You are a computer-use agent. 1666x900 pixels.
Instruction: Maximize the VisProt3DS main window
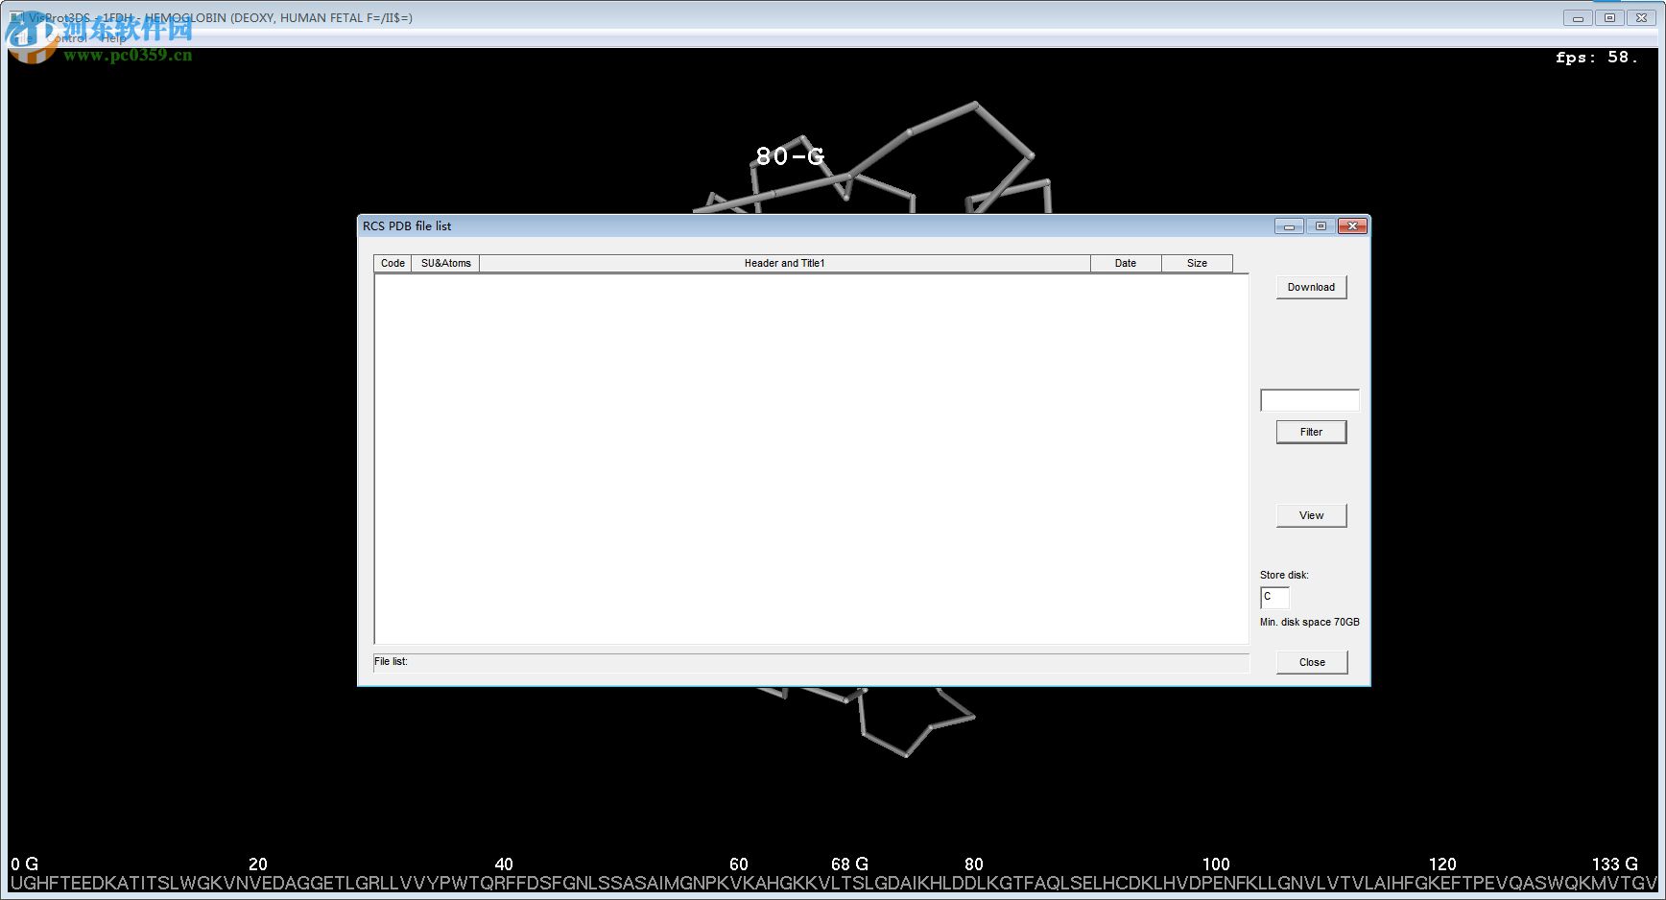pyautogui.click(x=1609, y=18)
